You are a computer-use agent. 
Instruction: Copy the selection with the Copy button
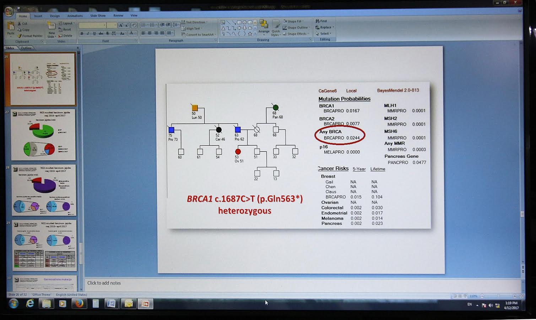tap(23, 30)
